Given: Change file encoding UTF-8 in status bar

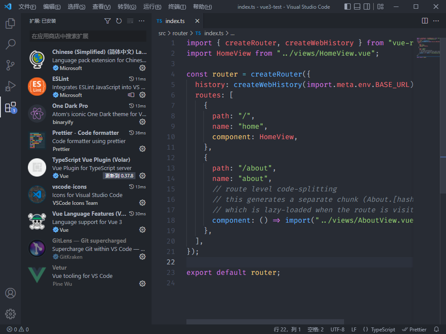Looking at the screenshot, I should coord(338,330).
